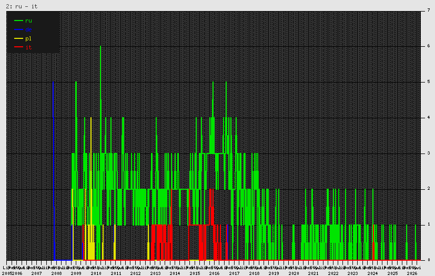This screenshot has height=276, width=435.
Task: Click the 2015 year label
Action: pos(195,273)
